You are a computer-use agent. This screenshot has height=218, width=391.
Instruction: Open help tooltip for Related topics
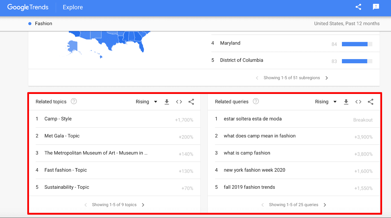(x=74, y=101)
